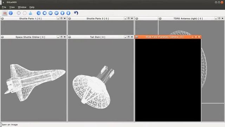Select the circle with center dot tool
Viewport: 225px width, 127px height.
tap(19, 13)
